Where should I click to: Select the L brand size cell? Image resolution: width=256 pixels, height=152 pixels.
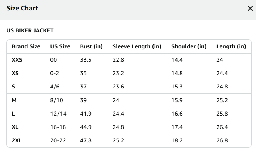pos(13,114)
